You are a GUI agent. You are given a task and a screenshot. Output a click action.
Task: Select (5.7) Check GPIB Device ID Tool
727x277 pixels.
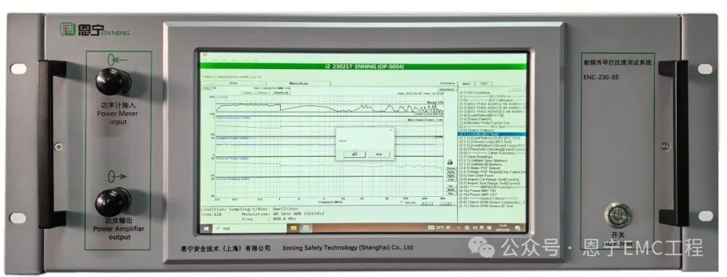click(x=486, y=206)
